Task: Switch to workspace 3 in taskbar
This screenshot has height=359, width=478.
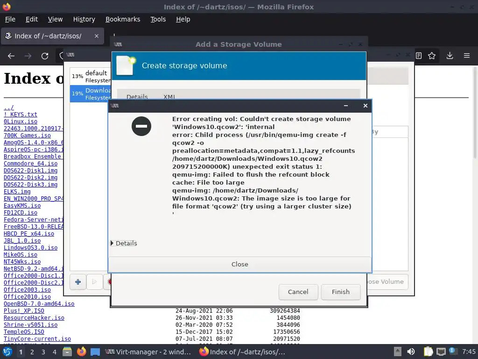Action: click(x=43, y=352)
